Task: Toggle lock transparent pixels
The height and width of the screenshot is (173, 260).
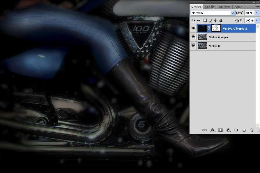Action: [x=205, y=20]
